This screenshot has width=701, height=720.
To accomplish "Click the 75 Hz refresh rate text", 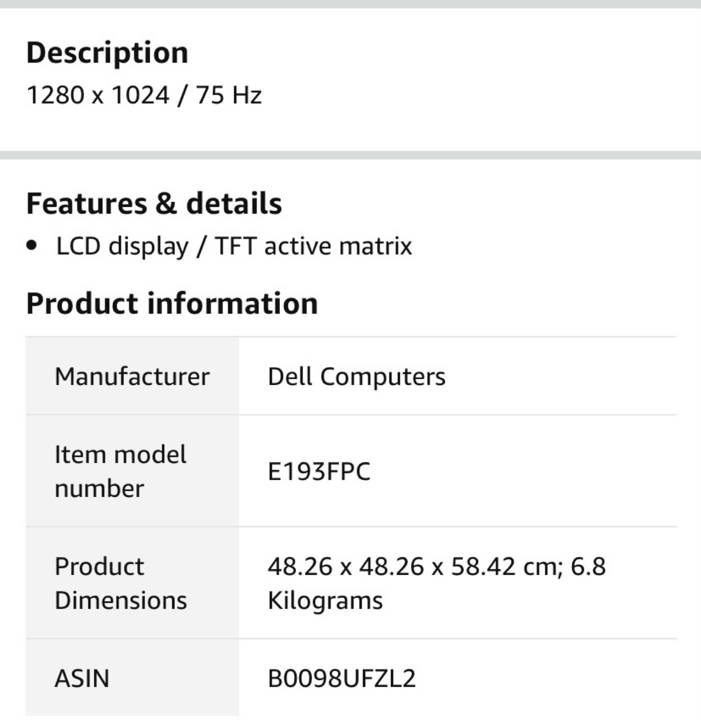I will (228, 95).
